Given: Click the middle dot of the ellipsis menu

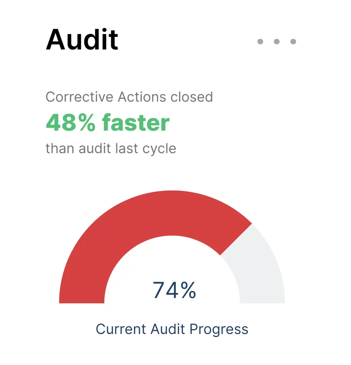Looking at the screenshot, I should tap(276, 41).
